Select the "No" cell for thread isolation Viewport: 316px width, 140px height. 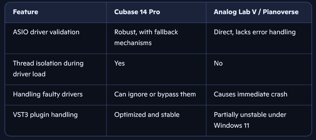[x=218, y=63]
